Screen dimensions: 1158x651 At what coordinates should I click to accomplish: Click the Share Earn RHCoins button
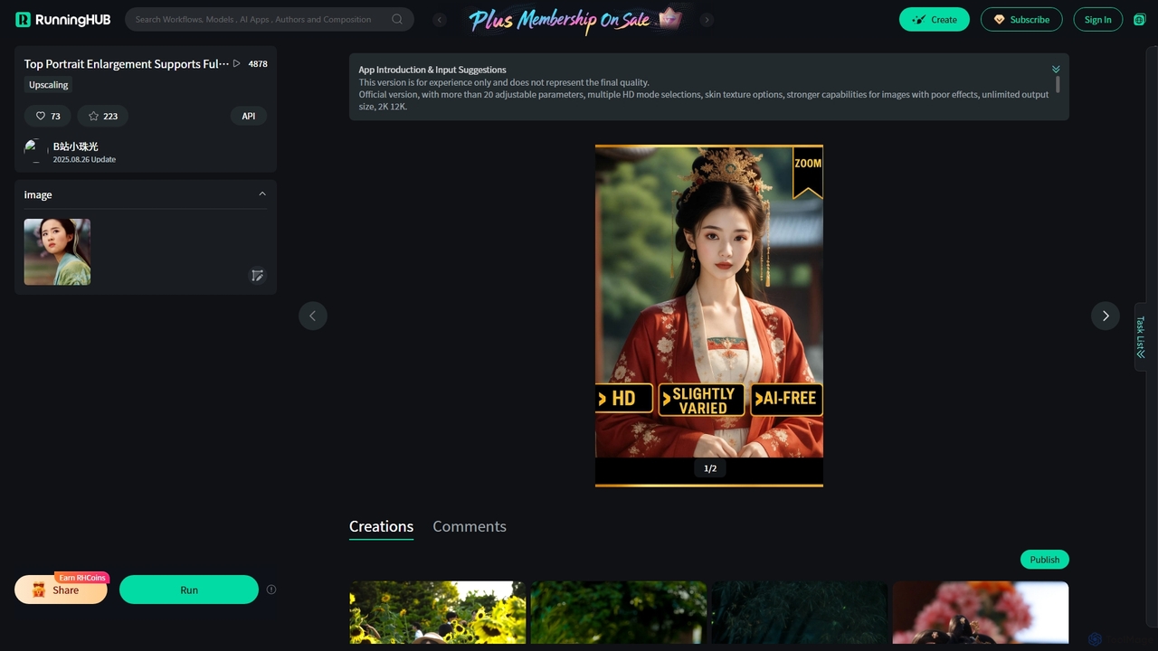point(61,590)
